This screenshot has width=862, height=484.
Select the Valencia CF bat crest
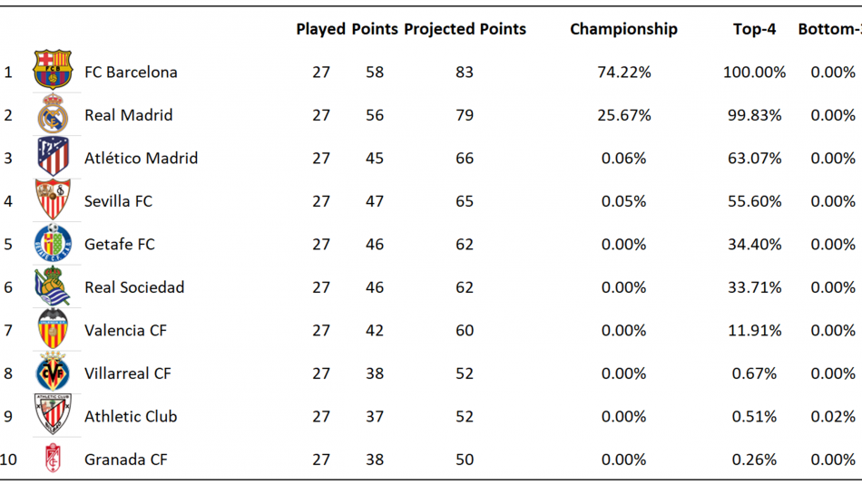(53, 328)
